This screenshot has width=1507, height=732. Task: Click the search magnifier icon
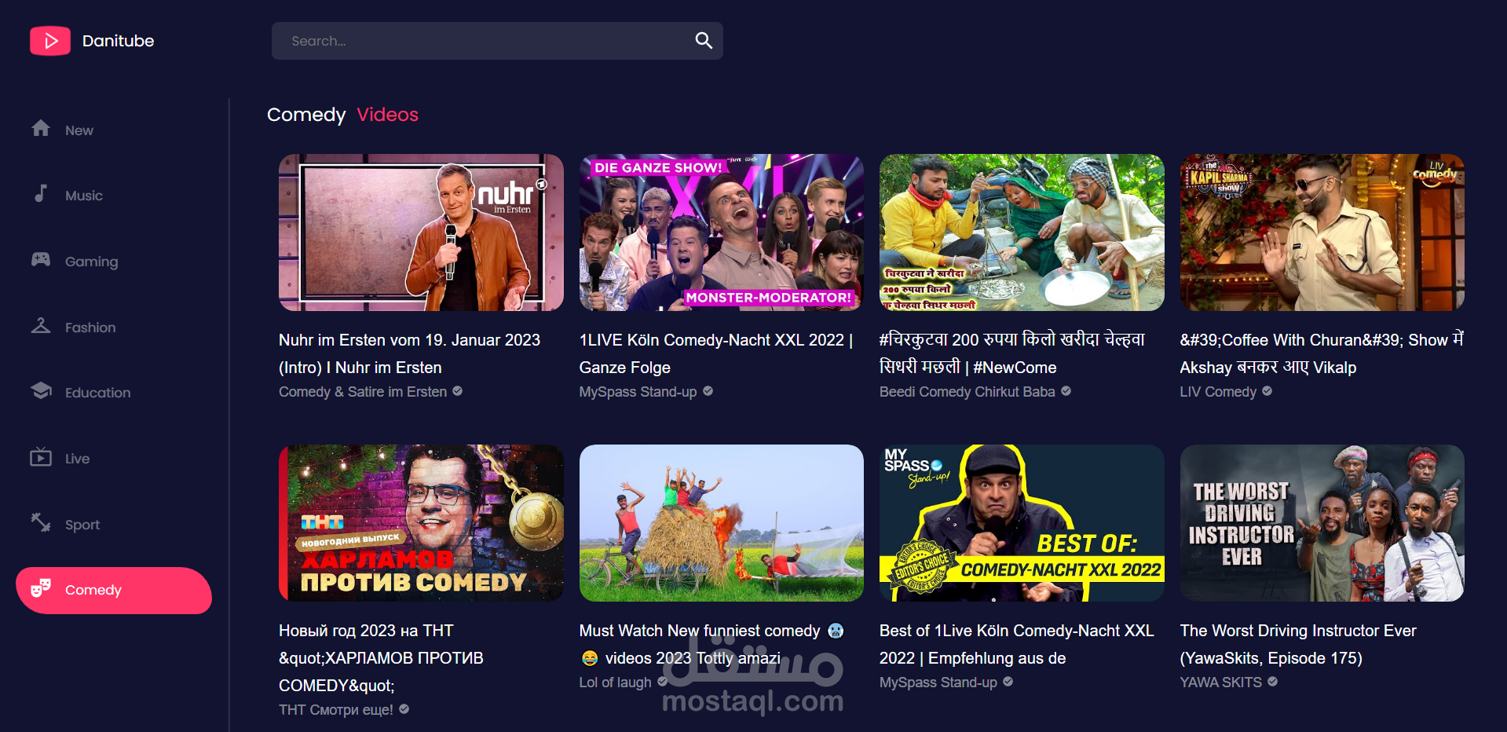pos(704,41)
